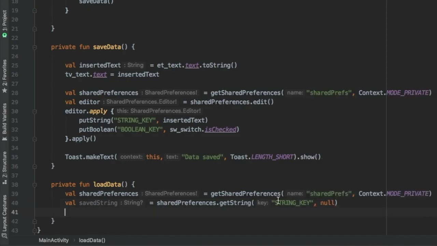Click "Data saved" string in Toast call
Viewport: 437px width, 246px height.
click(x=202, y=157)
